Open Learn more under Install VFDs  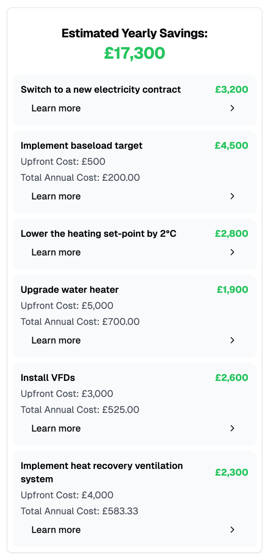point(56,428)
